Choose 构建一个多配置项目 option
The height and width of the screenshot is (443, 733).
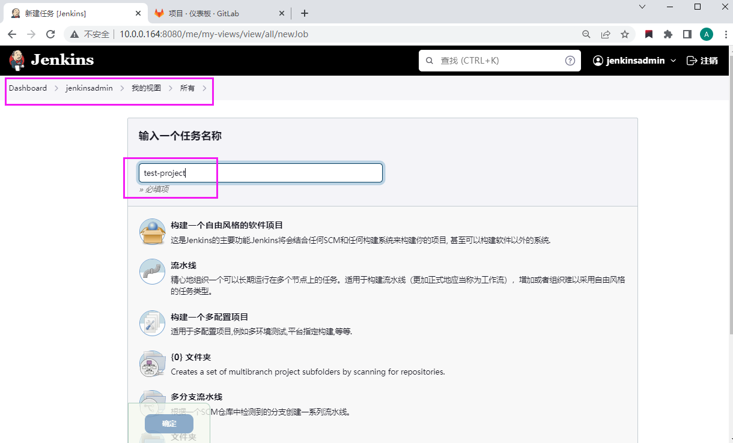click(210, 317)
